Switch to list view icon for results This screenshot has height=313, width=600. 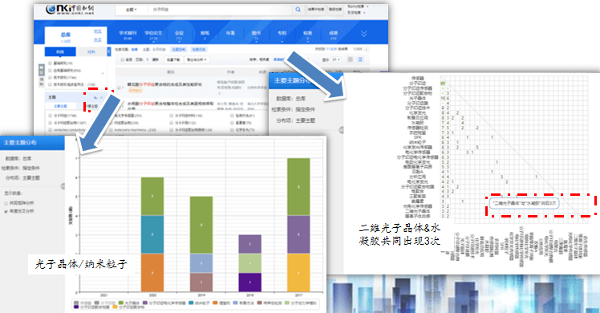pos(360,59)
